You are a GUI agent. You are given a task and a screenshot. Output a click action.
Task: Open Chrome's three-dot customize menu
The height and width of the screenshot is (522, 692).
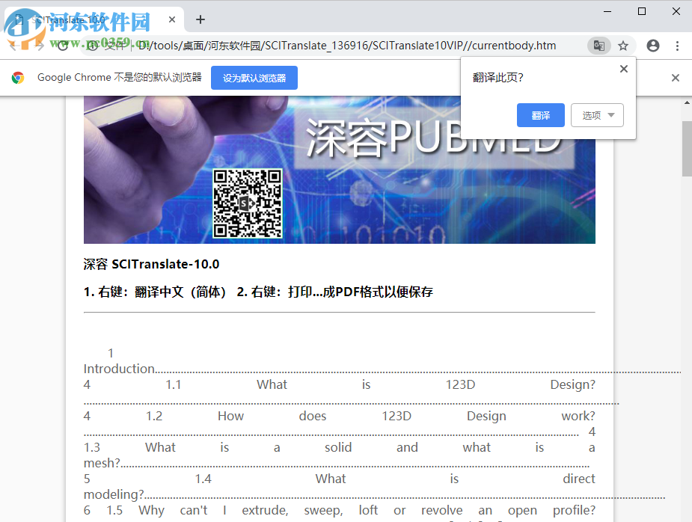676,46
